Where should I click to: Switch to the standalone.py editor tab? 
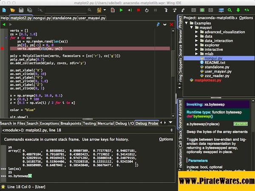tap(65, 18)
